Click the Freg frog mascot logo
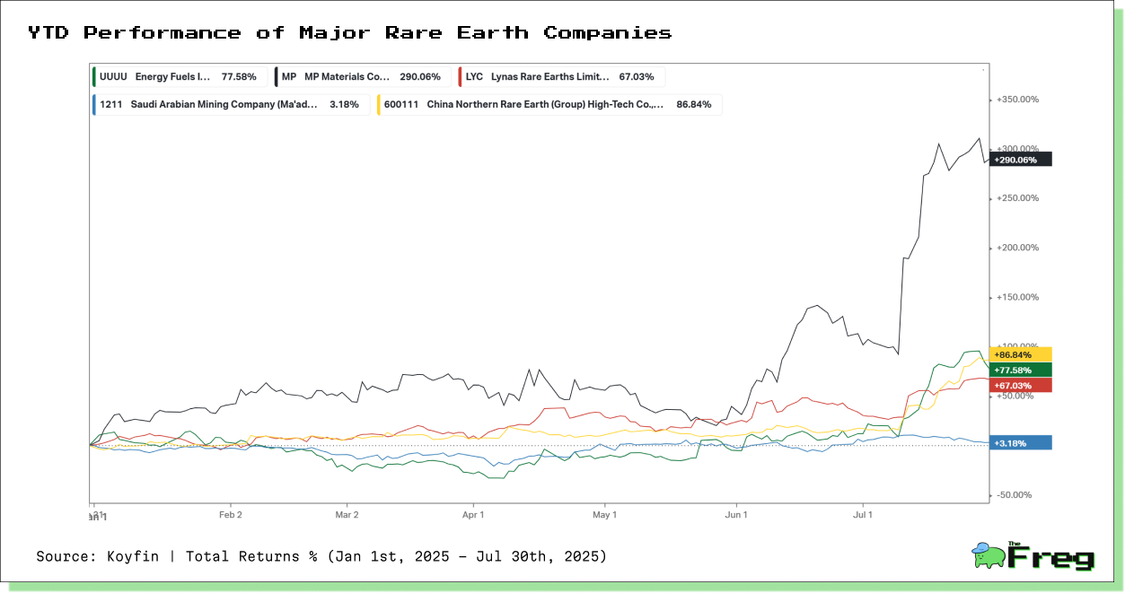Screen dimensions: 1125x593 coord(989,555)
